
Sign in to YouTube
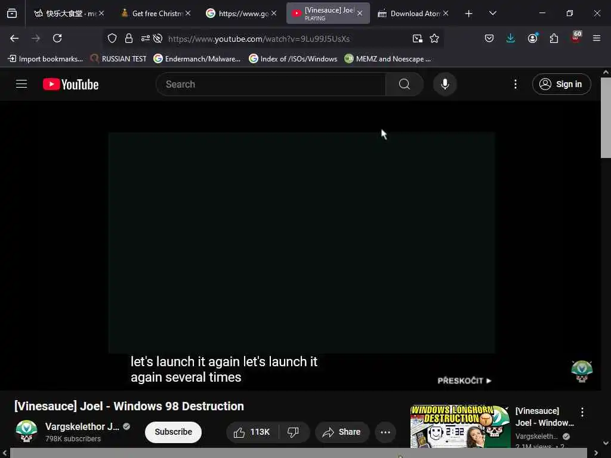point(561,84)
